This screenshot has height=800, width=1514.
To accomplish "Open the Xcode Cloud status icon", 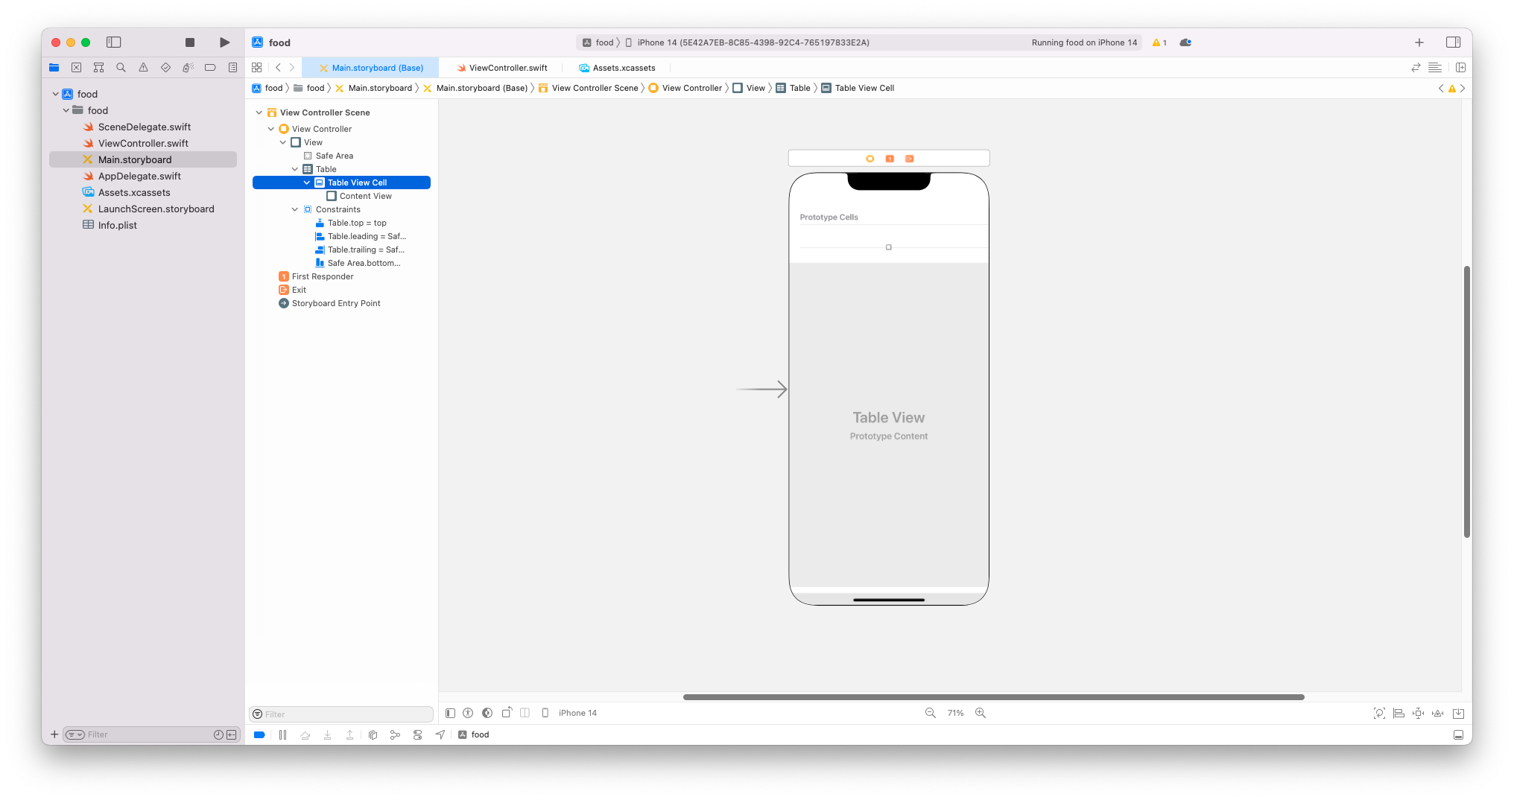I will coord(1185,42).
